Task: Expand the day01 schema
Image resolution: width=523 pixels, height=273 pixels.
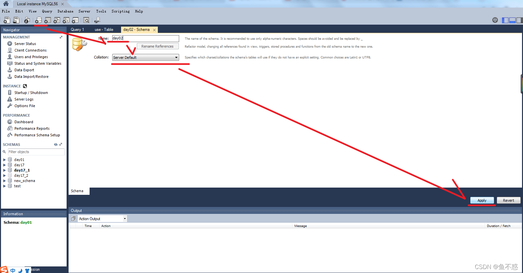Action: 4,160
